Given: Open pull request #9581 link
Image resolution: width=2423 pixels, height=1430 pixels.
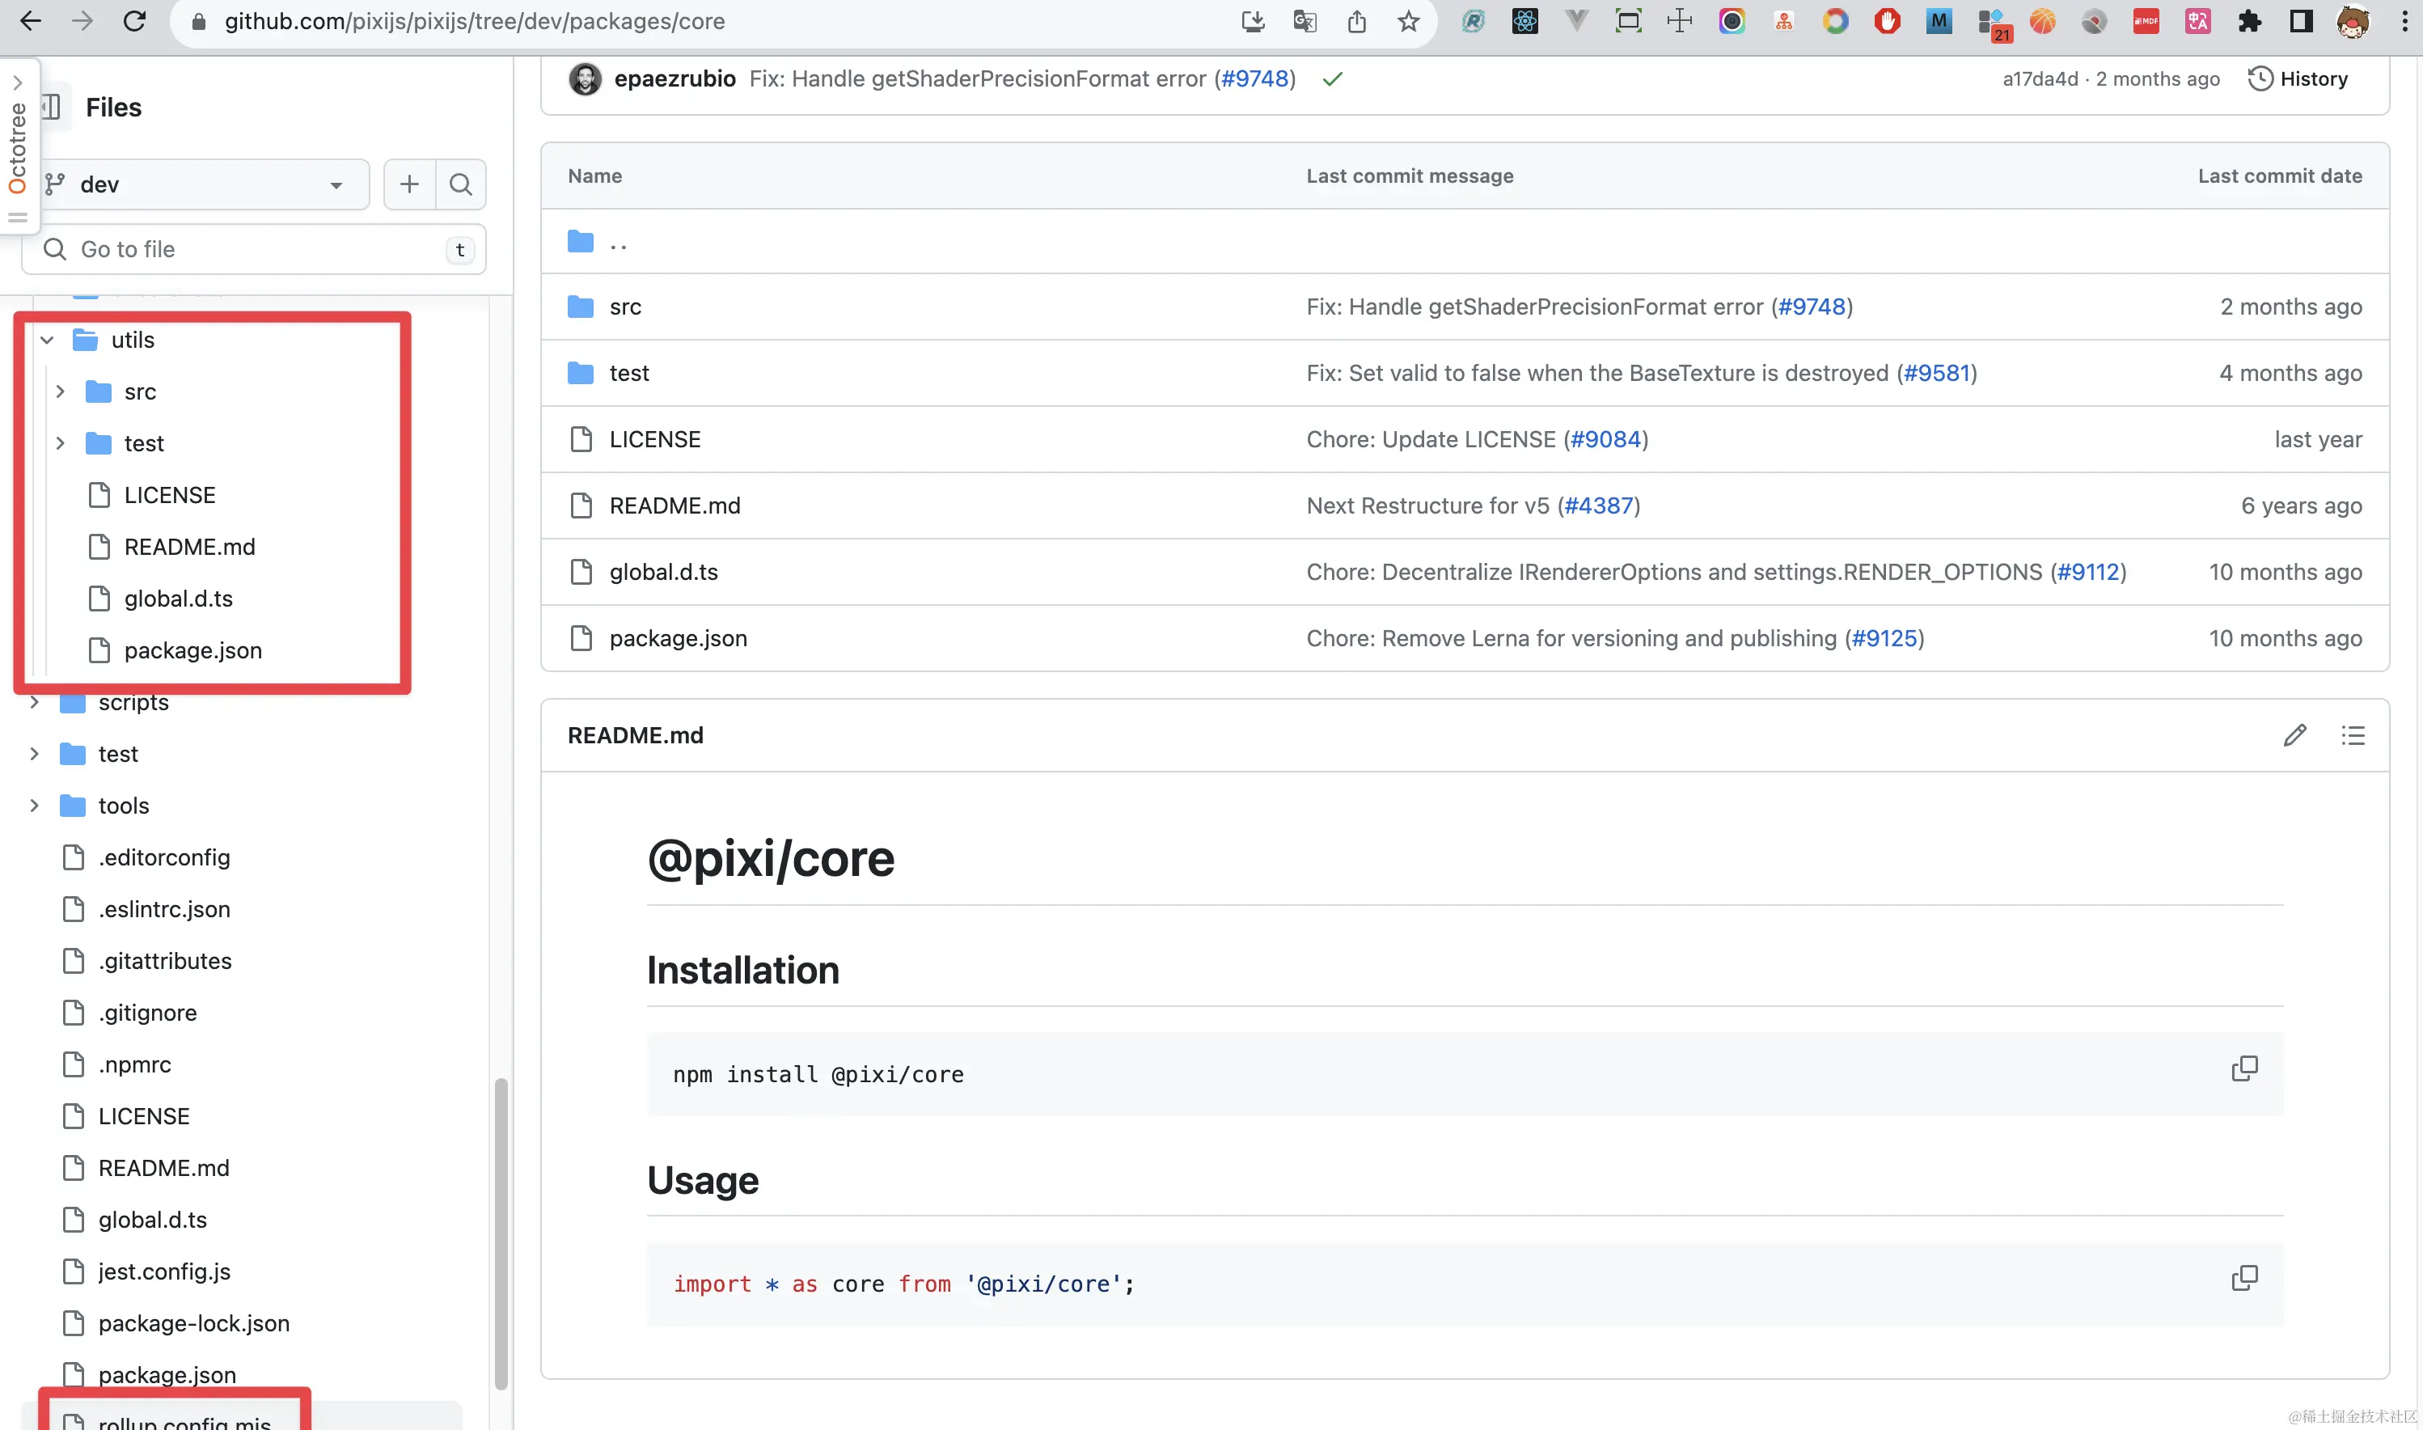Looking at the screenshot, I should 1936,373.
